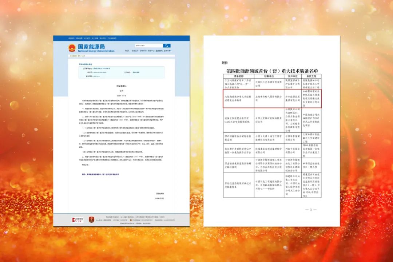Click the blue magnifier search button
Screen dimensions: 393x262
tap(166, 45)
